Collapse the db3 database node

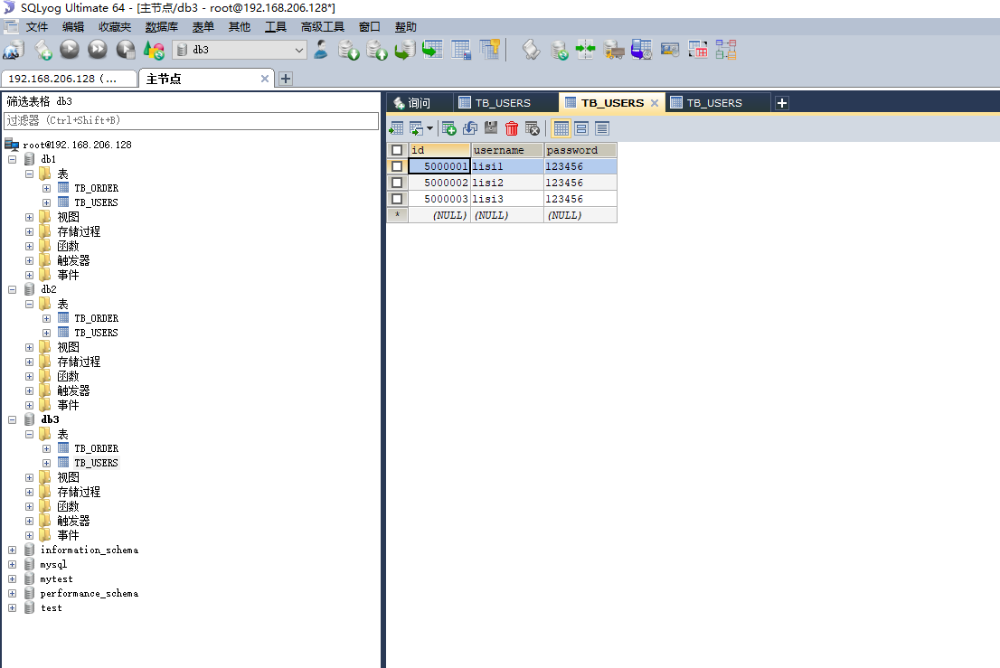point(12,419)
